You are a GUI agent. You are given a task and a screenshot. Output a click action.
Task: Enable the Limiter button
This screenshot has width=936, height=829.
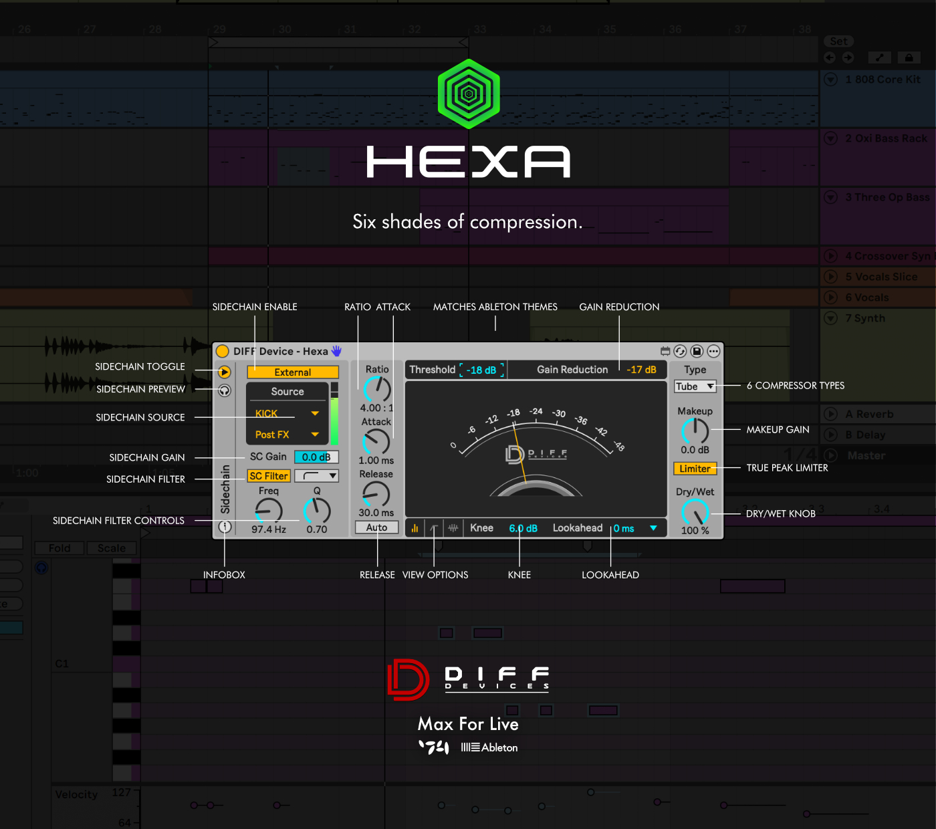[x=695, y=469]
